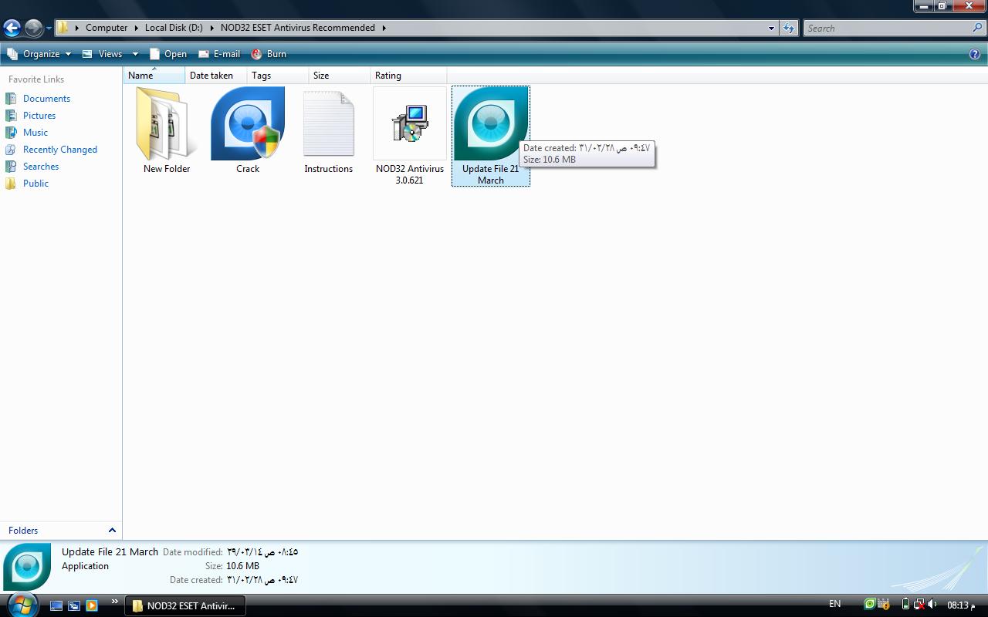988x617 pixels.
Task: Open the Help question mark icon
Action: [x=975, y=54]
